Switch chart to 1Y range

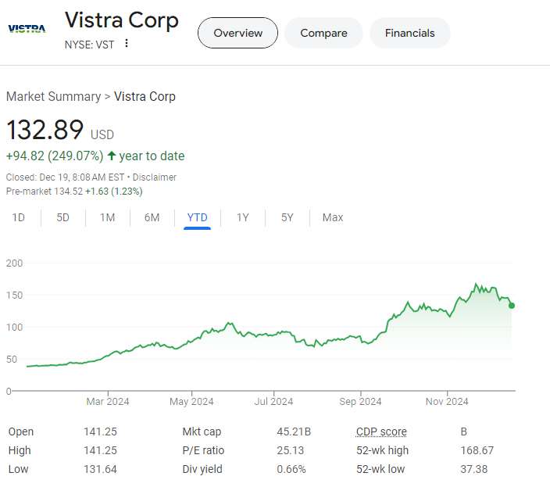tap(243, 217)
